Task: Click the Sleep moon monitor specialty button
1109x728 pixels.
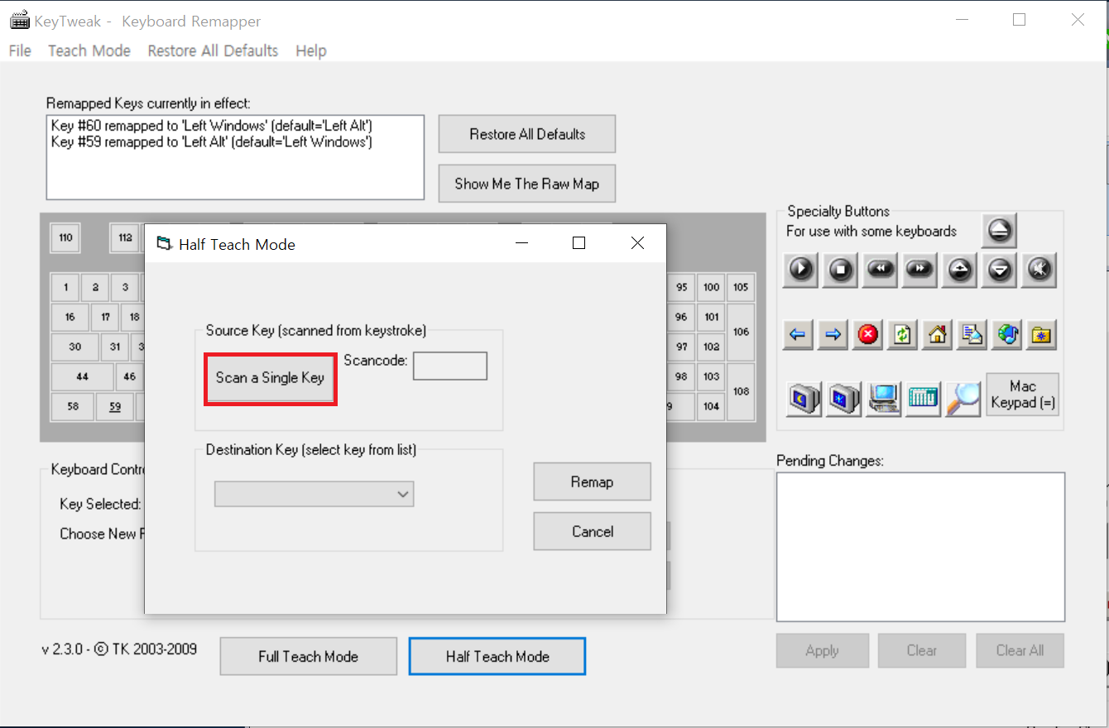Action: 803,398
